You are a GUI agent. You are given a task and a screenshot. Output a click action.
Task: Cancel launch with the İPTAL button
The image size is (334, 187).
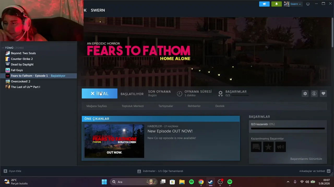pos(99,94)
